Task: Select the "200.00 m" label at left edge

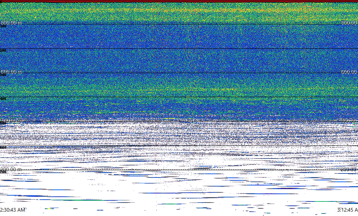Action: coord(11,169)
